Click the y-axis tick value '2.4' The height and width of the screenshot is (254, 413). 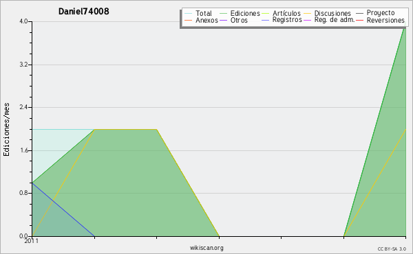pos(23,107)
